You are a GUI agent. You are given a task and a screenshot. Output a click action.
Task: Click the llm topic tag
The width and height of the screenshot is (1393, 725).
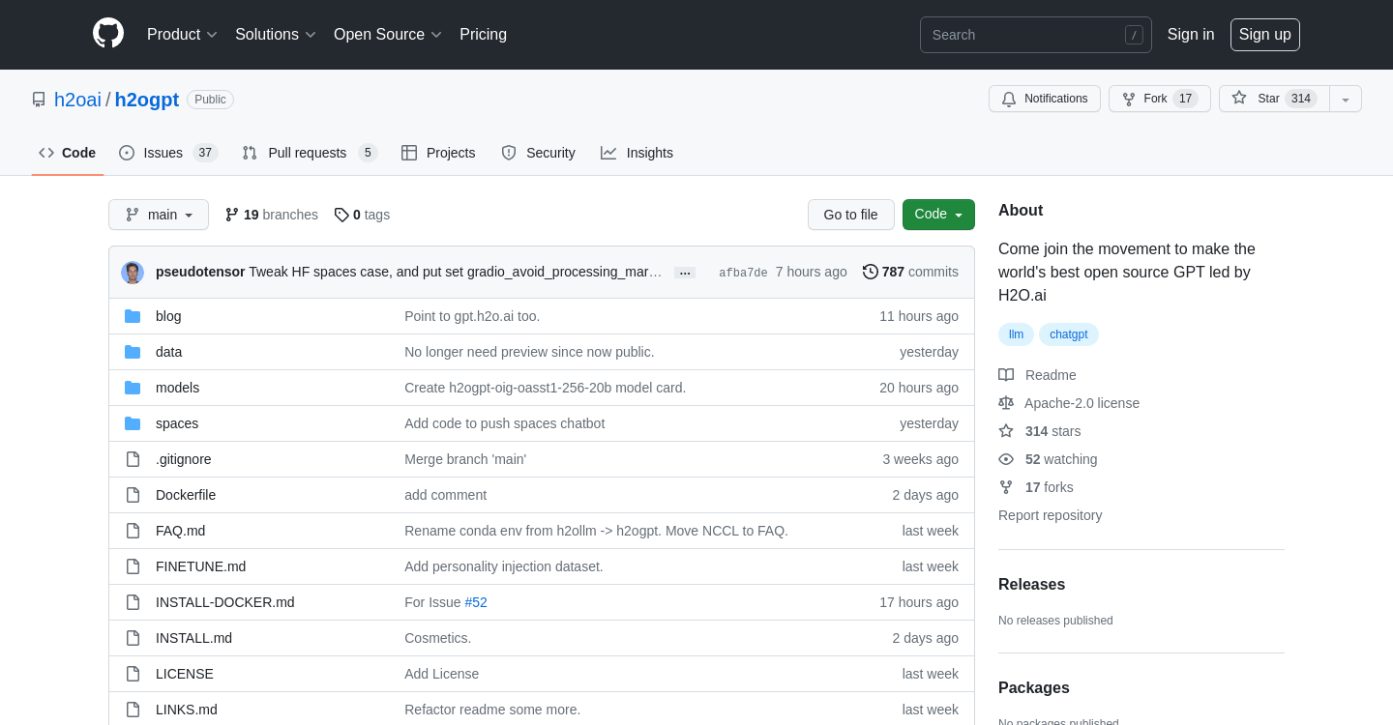[x=1016, y=334]
